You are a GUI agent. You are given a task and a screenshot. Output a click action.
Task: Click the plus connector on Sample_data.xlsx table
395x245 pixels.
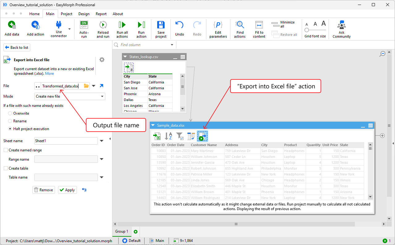pos(382,136)
